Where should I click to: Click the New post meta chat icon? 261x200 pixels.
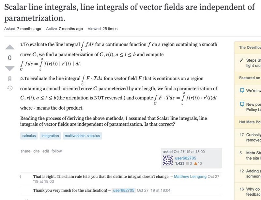242,104
